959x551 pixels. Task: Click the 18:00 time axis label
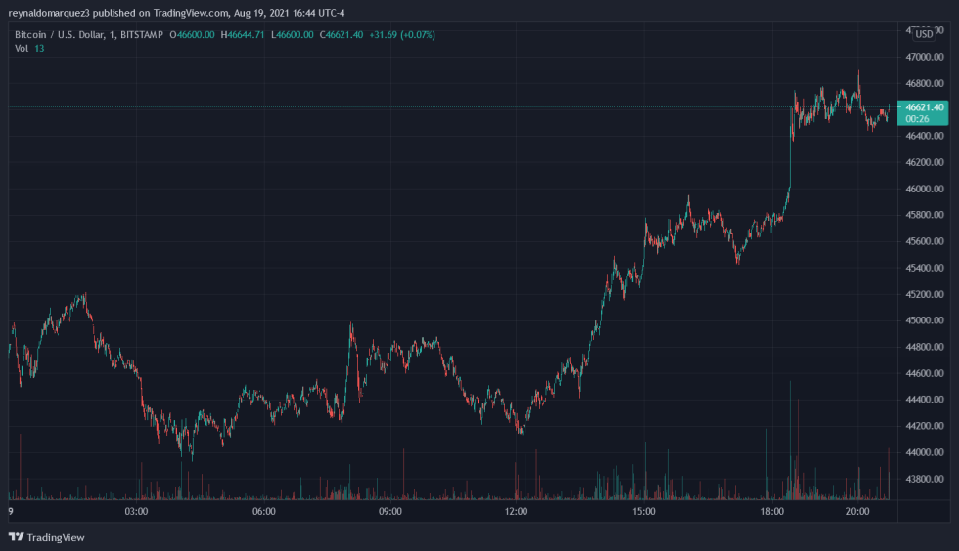pyautogui.click(x=772, y=511)
